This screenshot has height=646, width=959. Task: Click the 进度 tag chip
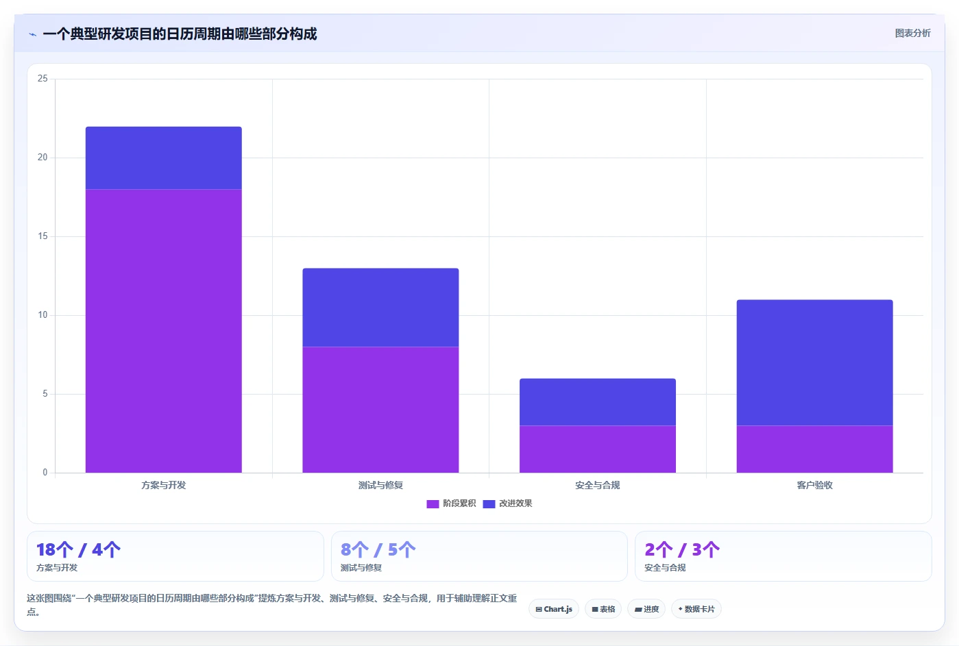(646, 609)
